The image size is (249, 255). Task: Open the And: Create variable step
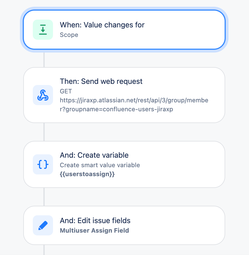pos(124,164)
